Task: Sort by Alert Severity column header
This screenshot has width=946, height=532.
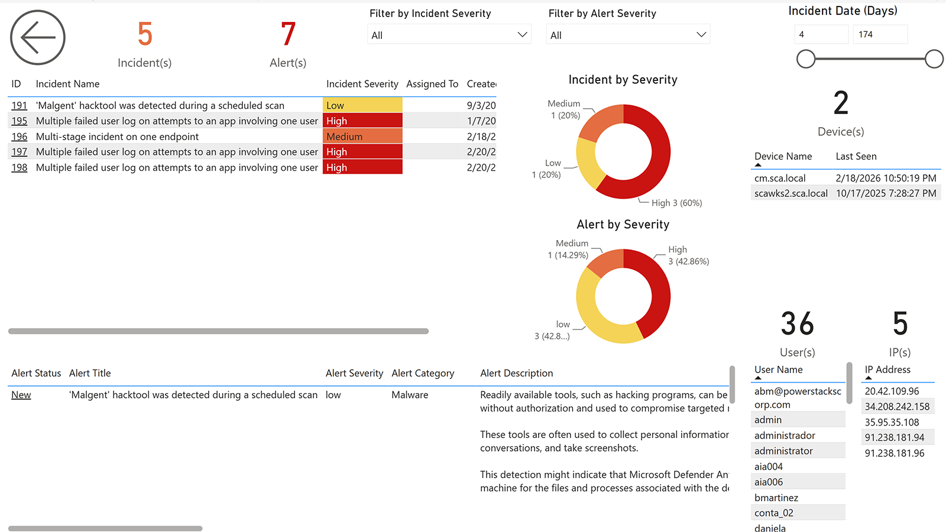Action: 354,373
